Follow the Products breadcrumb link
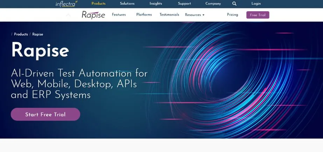 (21, 34)
